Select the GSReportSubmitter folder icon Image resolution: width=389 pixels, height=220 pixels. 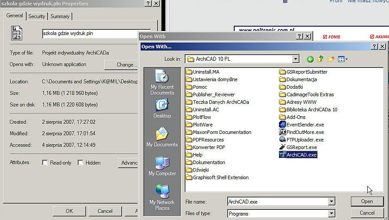point(282,72)
